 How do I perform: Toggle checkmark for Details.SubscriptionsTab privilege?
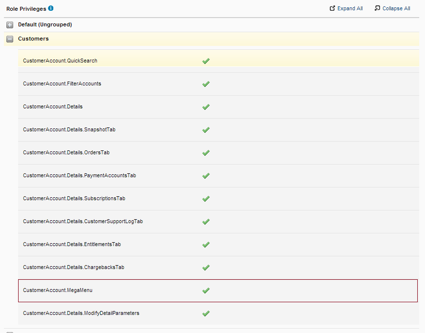pyautogui.click(x=206, y=199)
